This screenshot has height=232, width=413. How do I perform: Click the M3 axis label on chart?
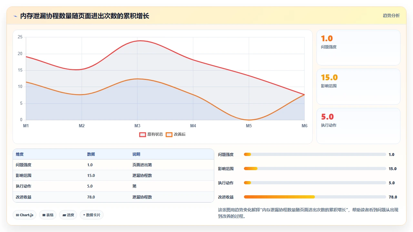tap(137, 126)
